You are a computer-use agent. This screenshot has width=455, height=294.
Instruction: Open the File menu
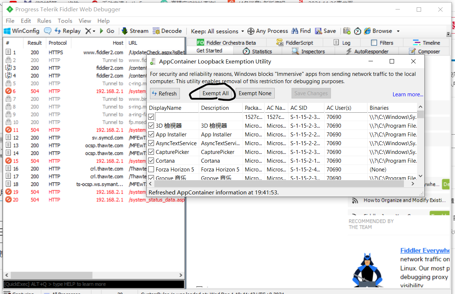tap(10, 21)
